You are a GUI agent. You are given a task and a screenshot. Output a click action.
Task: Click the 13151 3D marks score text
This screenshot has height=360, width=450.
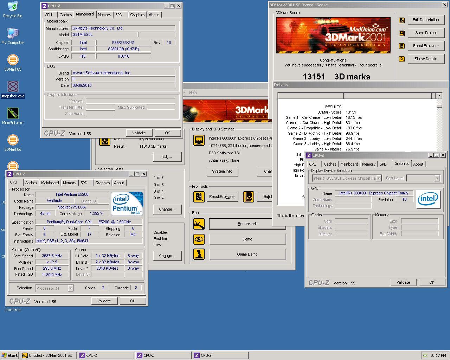pyautogui.click(x=336, y=77)
